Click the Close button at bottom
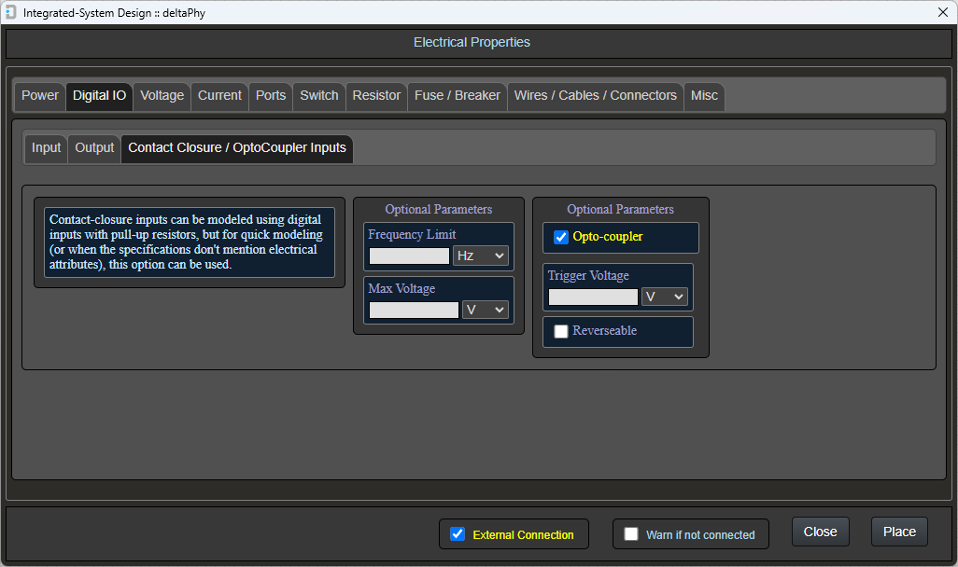The width and height of the screenshot is (958, 567). point(820,532)
